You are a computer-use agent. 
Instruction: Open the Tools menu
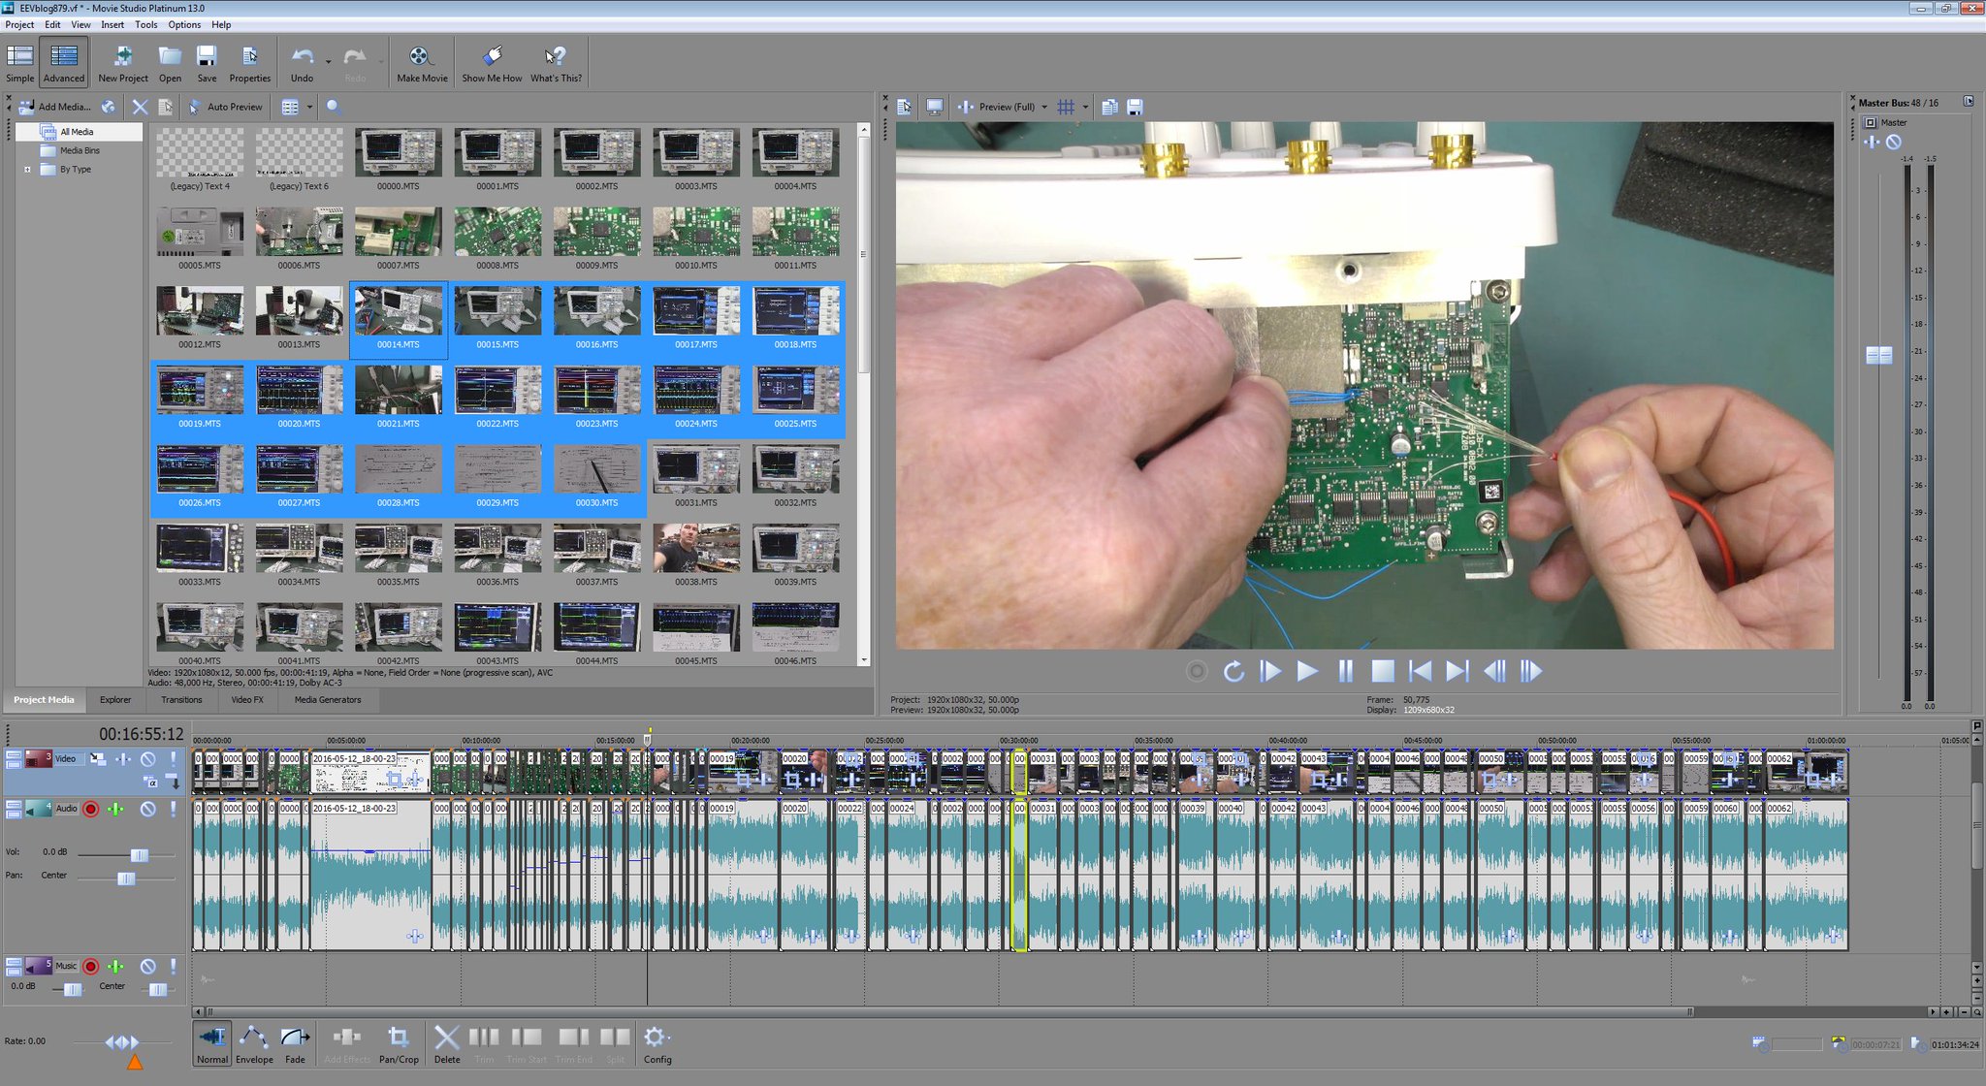tap(145, 24)
